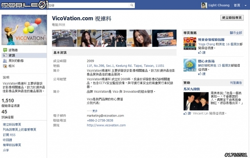Open the VicoVation balloon profile picture

coord(24,30)
